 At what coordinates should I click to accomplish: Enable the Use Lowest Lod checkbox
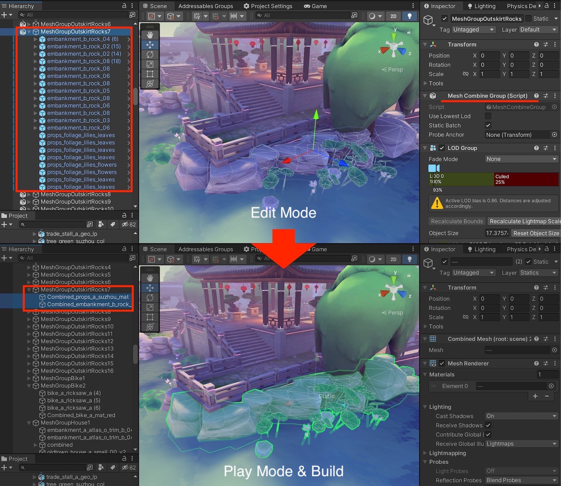coord(488,116)
